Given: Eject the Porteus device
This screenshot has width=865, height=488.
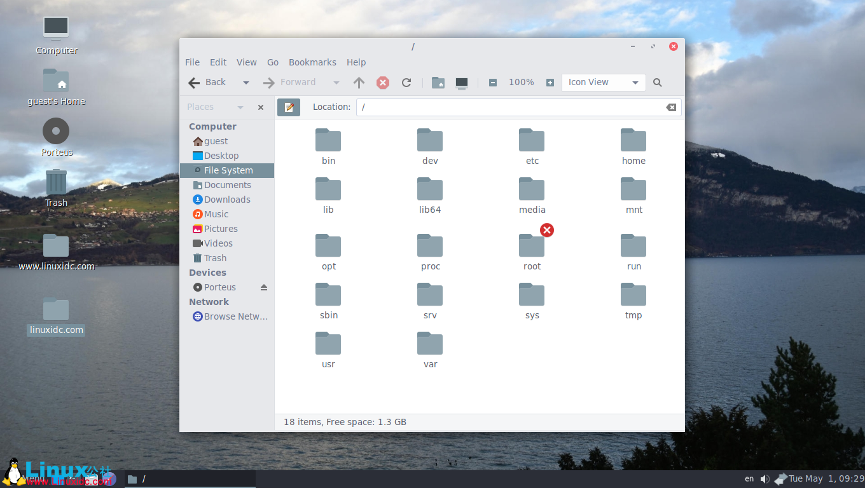Looking at the screenshot, I should (264, 287).
